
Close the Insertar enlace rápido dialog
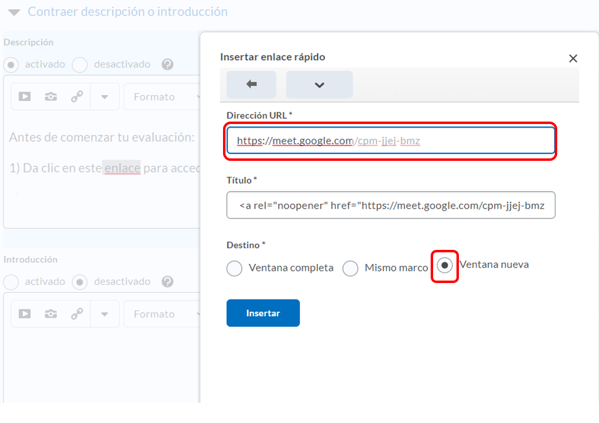573,58
